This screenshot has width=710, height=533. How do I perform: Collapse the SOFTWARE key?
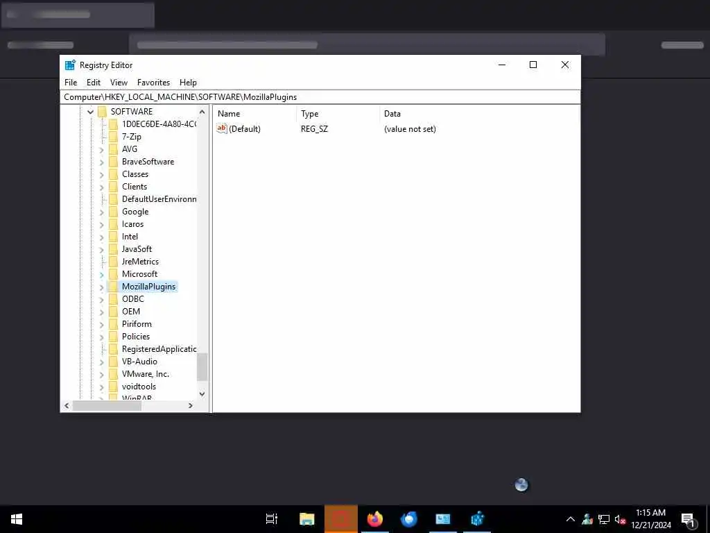[x=90, y=112]
